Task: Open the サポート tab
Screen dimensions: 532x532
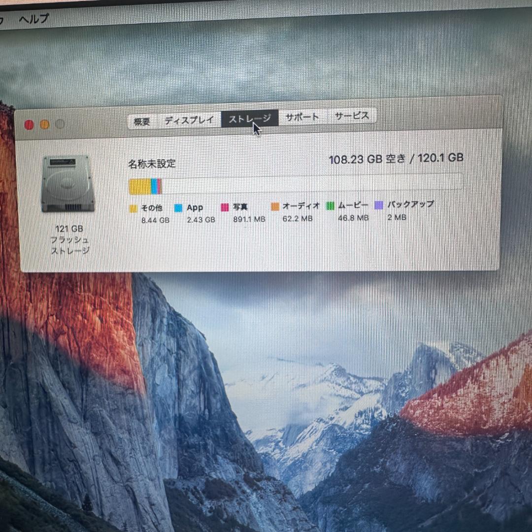Action: [x=302, y=117]
